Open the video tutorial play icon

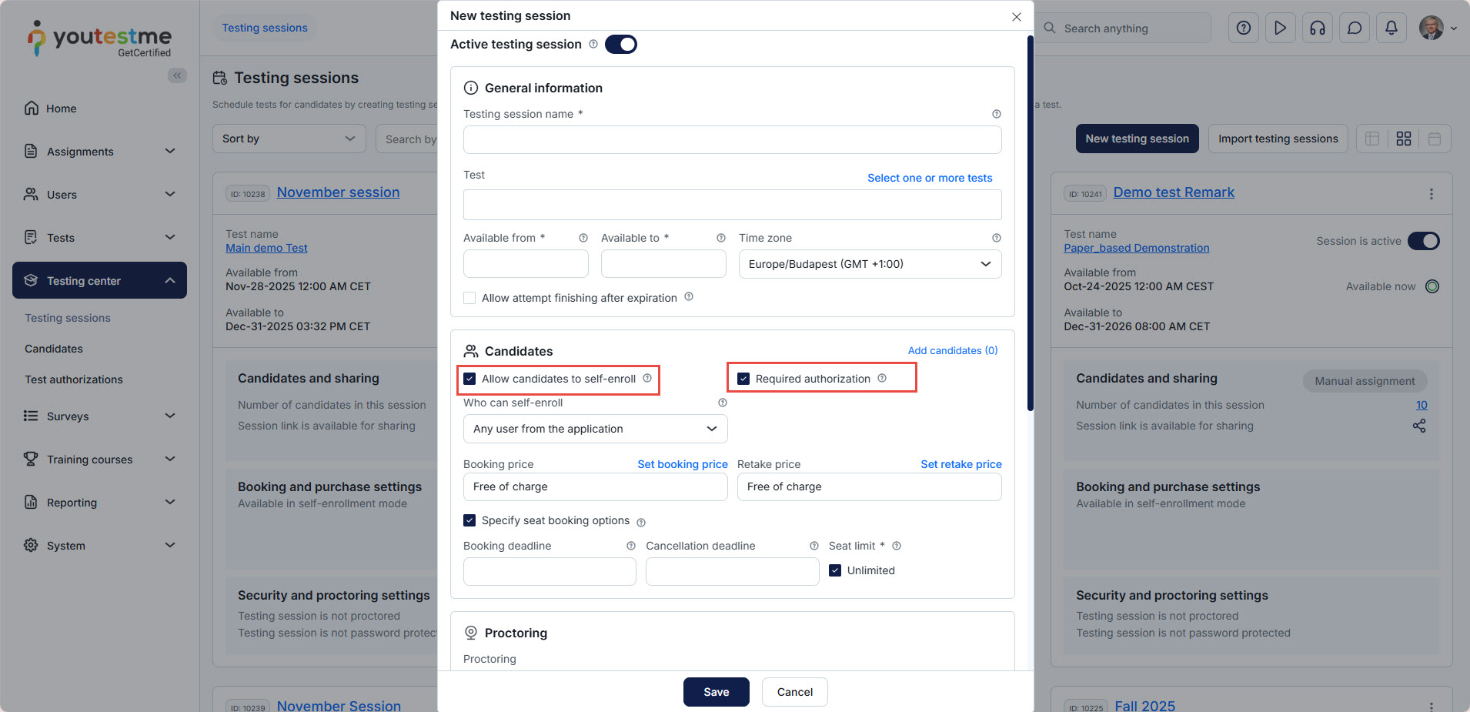pos(1280,28)
